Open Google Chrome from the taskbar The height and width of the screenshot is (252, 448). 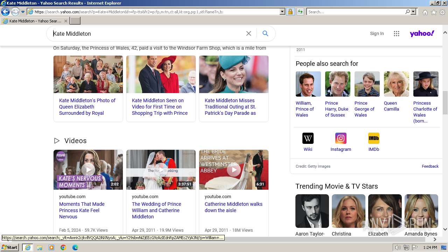[x=63, y=247]
